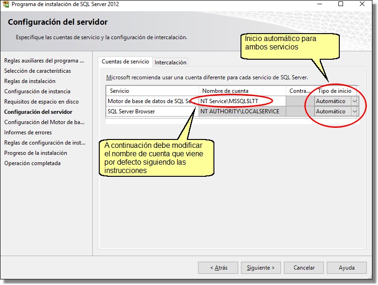Close the SQL Server setup window
Viewport: 378px width, 285px height.
(362, 4)
